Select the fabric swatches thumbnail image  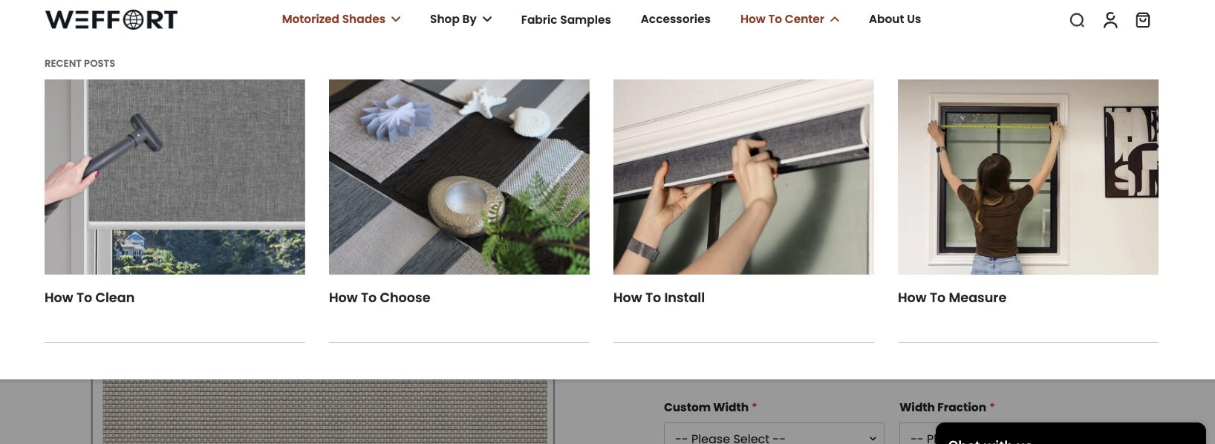[x=459, y=177]
